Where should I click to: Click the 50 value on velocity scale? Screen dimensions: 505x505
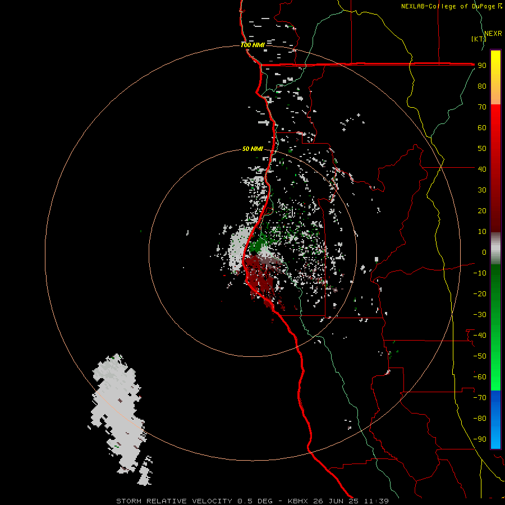pyautogui.click(x=482, y=149)
